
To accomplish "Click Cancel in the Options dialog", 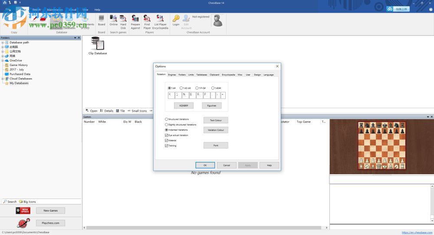I will (227, 165).
